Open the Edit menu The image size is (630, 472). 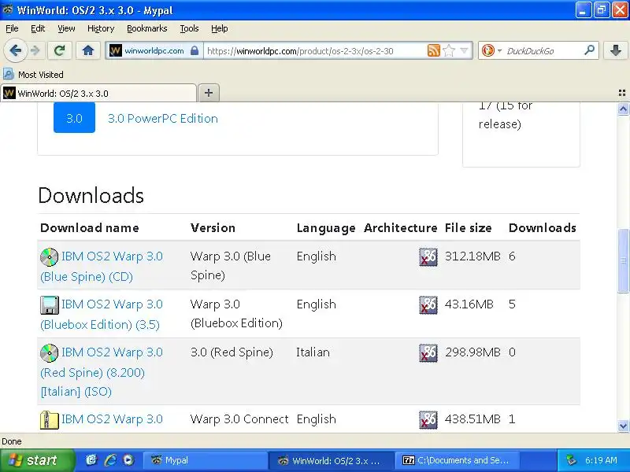38,28
